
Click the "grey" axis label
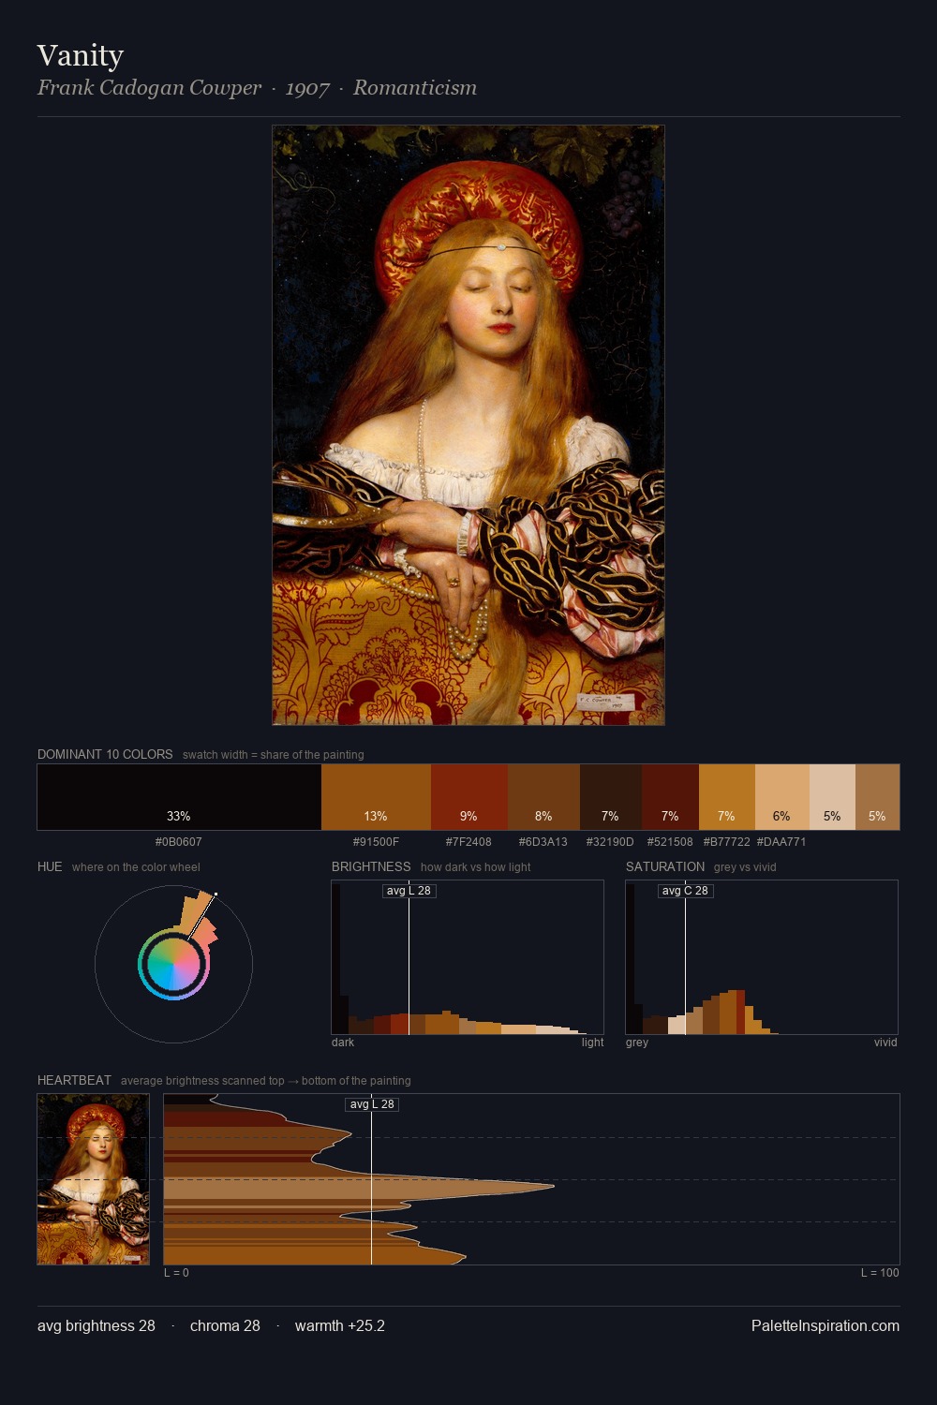pos(637,1043)
